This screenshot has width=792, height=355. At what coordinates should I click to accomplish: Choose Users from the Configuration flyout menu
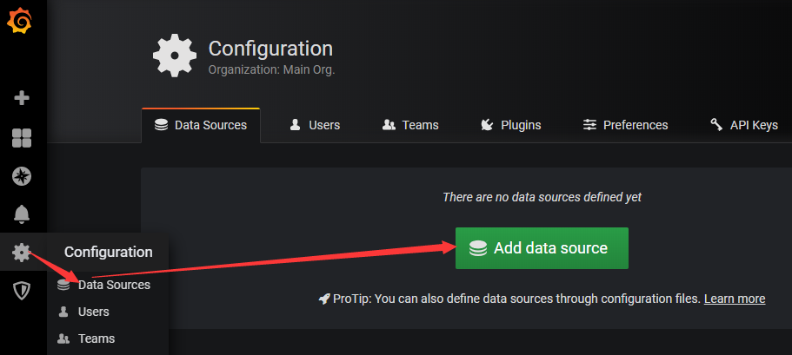(93, 312)
